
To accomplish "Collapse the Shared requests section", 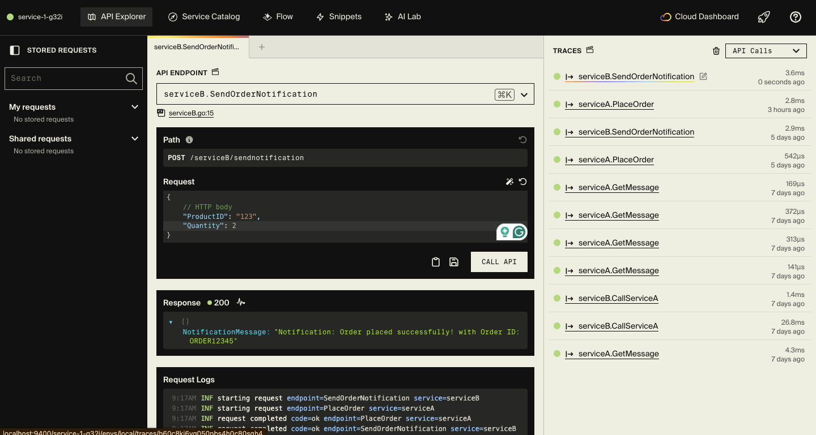I will pyautogui.click(x=135, y=139).
